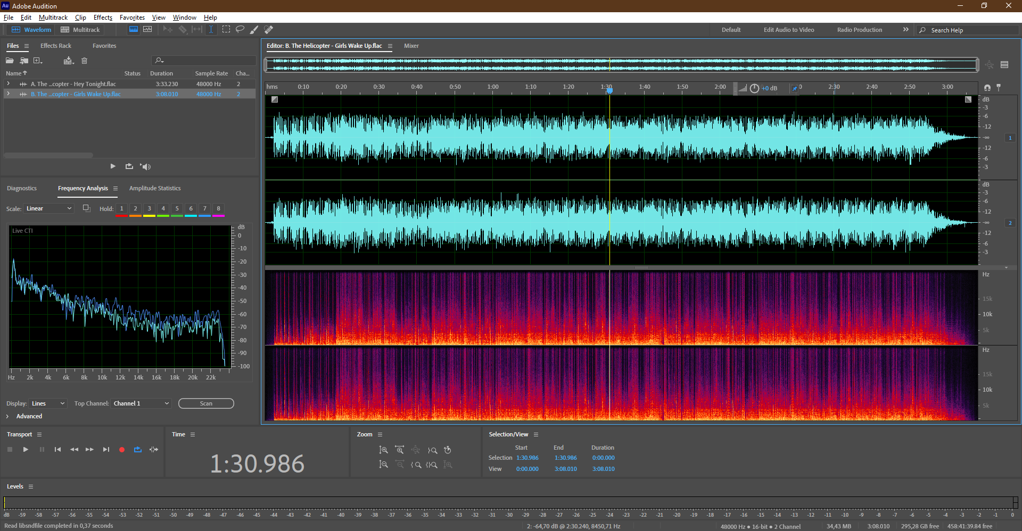Choose the Paintbrush Selection tool
The width and height of the screenshot is (1022, 531).
[x=254, y=30]
